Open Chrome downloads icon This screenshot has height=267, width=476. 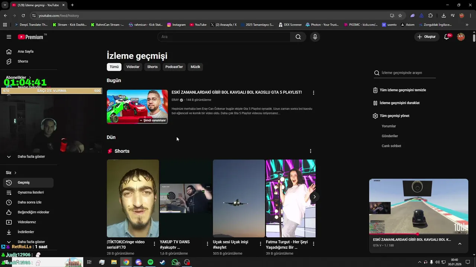[444, 16]
